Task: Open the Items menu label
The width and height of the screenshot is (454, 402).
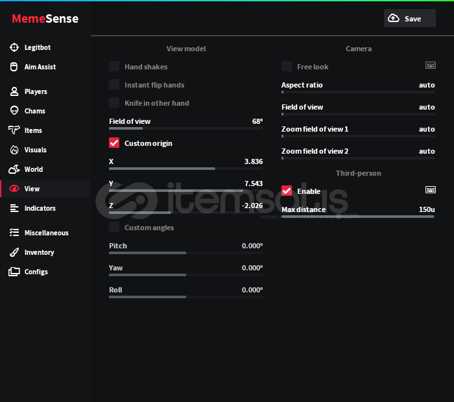Action: pos(33,130)
